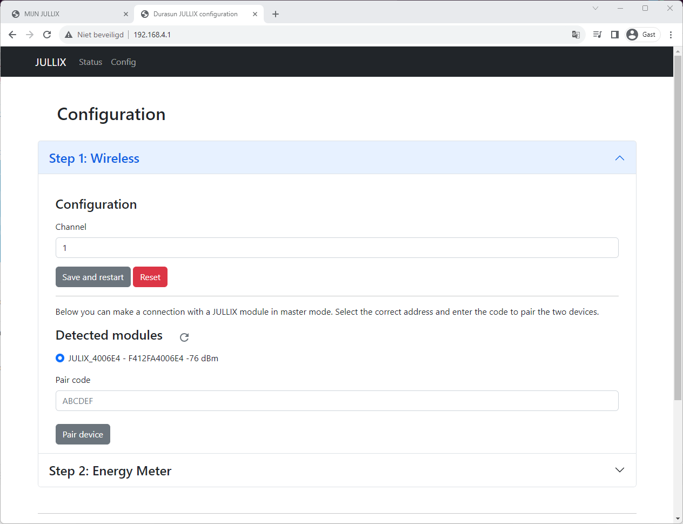
Task: Click the scrollbar up arrow
Action: click(x=678, y=51)
